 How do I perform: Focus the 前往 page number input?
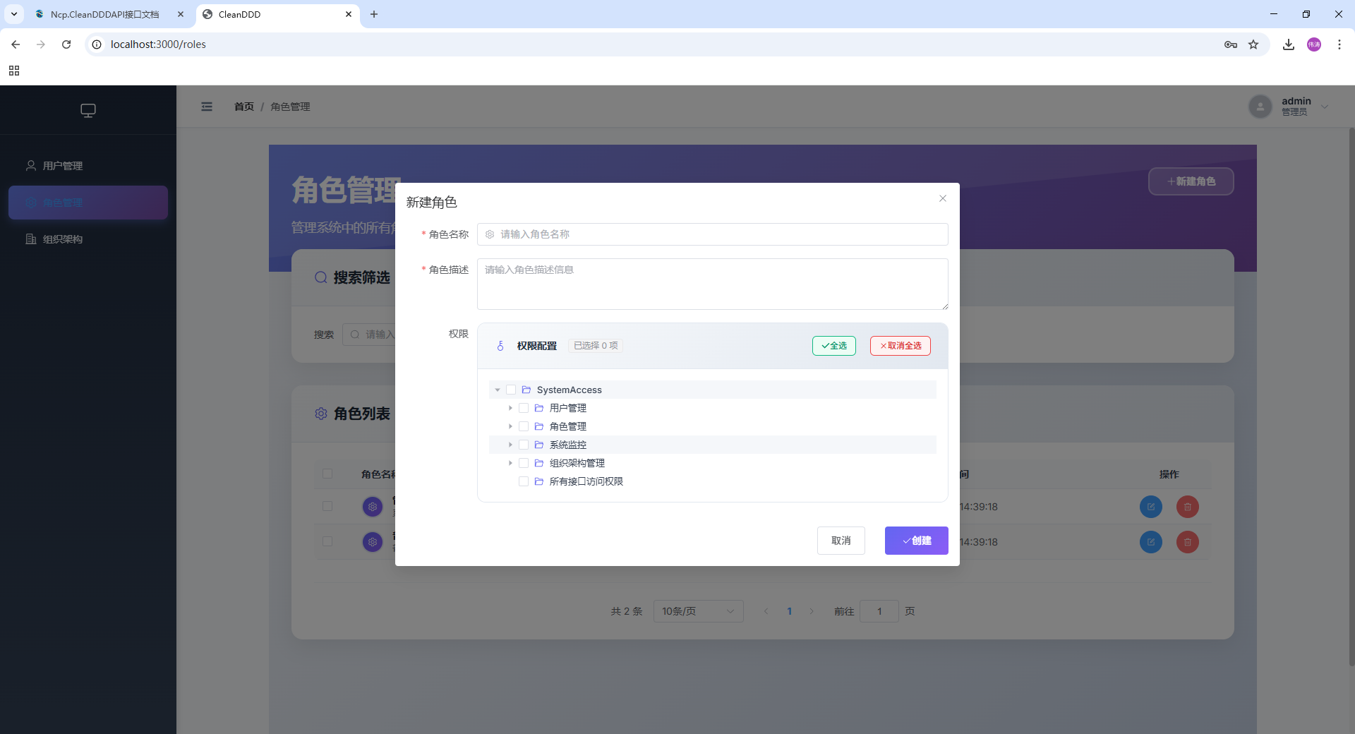point(879,611)
